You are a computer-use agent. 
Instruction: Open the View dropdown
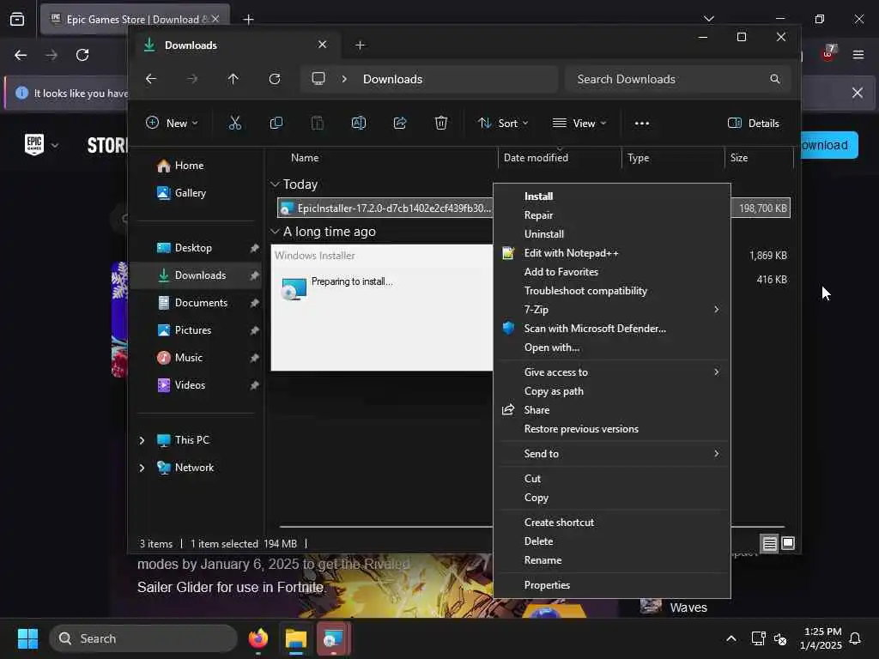point(579,124)
